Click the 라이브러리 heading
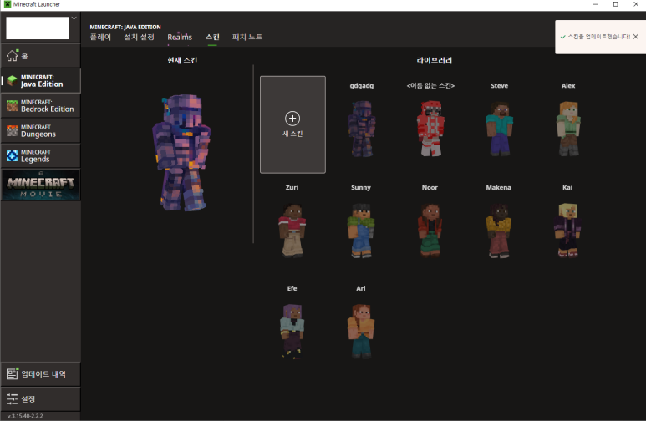This screenshot has height=421, width=646. point(435,60)
